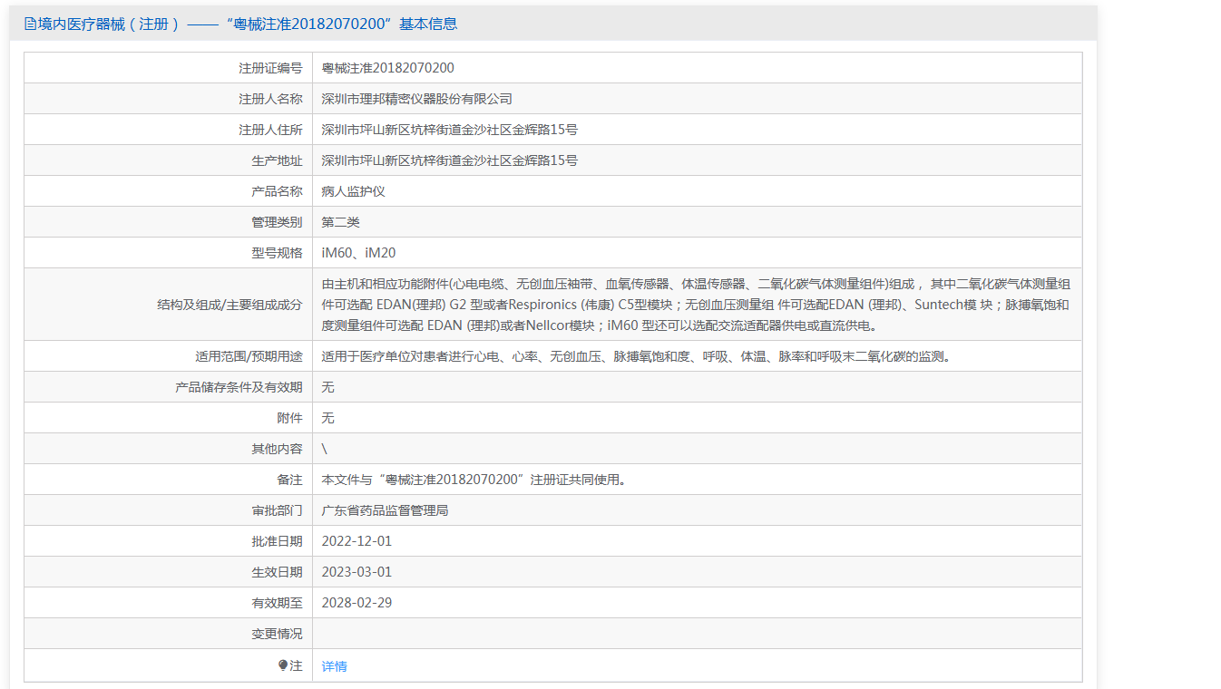Click the 注册人名称 label
Image resolution: width=1221 pixels, height=689 pixels.
270,99
